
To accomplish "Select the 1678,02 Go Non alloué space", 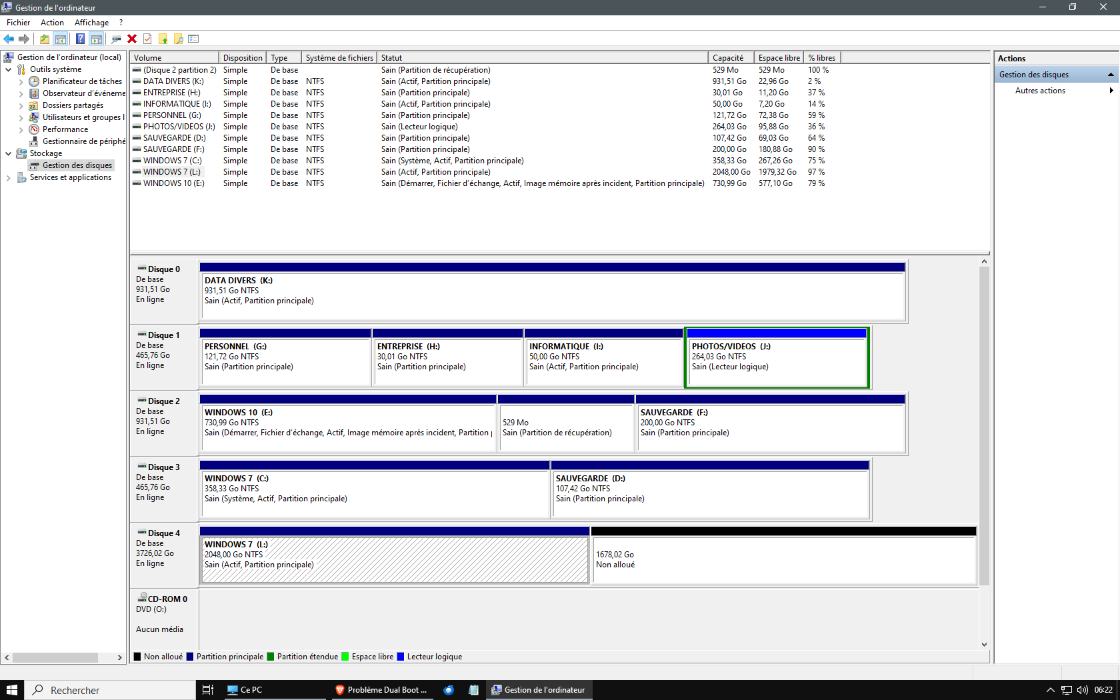I will tap(784, 555).
